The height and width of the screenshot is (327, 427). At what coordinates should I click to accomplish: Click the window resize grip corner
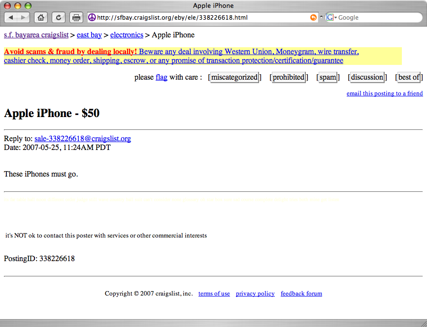click(424, 324)
